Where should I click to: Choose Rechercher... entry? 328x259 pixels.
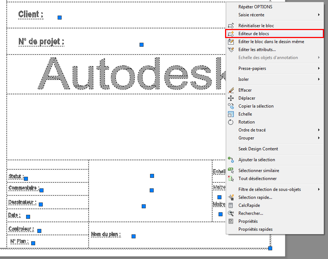(x=275, y=213)
